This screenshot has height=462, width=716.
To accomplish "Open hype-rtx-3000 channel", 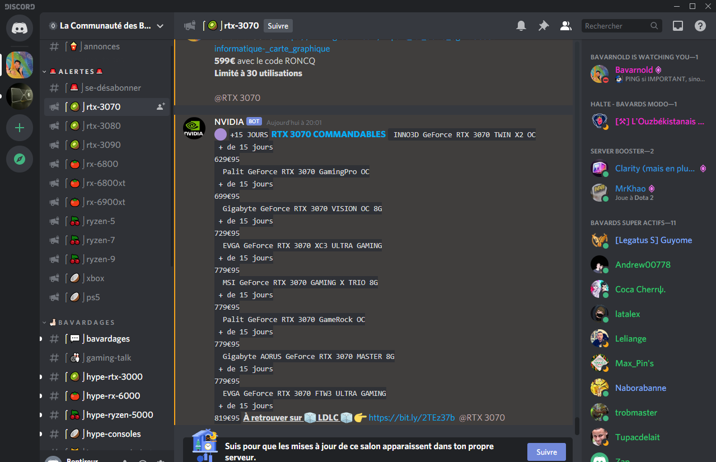I will coord(106,377).
